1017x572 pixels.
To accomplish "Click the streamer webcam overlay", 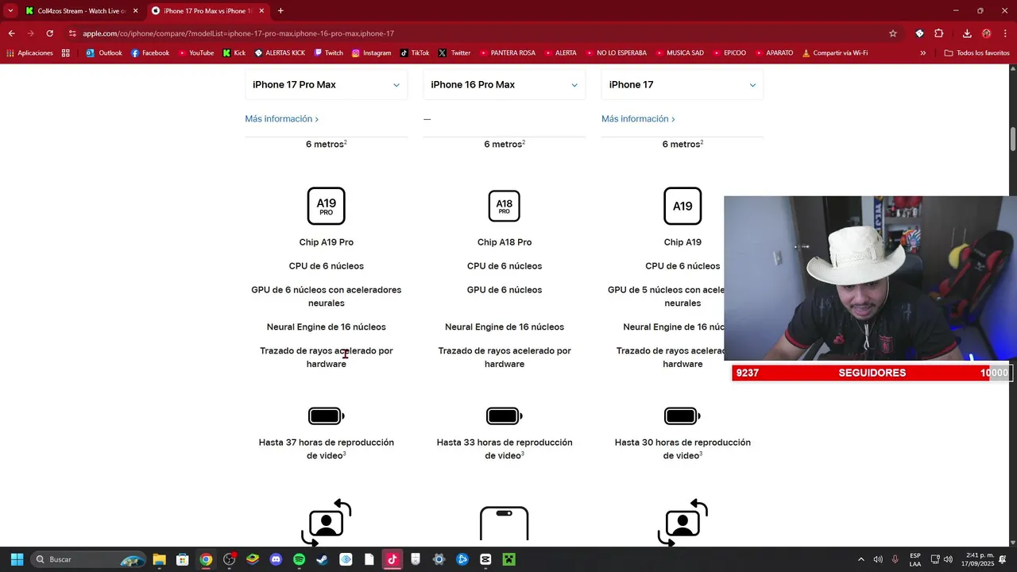I will 870,278.
